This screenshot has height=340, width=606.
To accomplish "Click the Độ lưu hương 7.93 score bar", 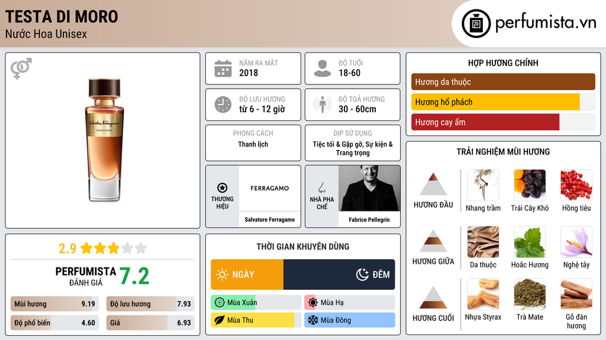I will coord(150,304).
